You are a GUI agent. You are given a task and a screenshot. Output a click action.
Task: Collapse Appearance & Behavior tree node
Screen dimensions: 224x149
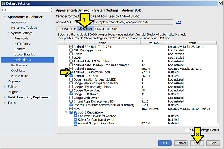(5, 17)
